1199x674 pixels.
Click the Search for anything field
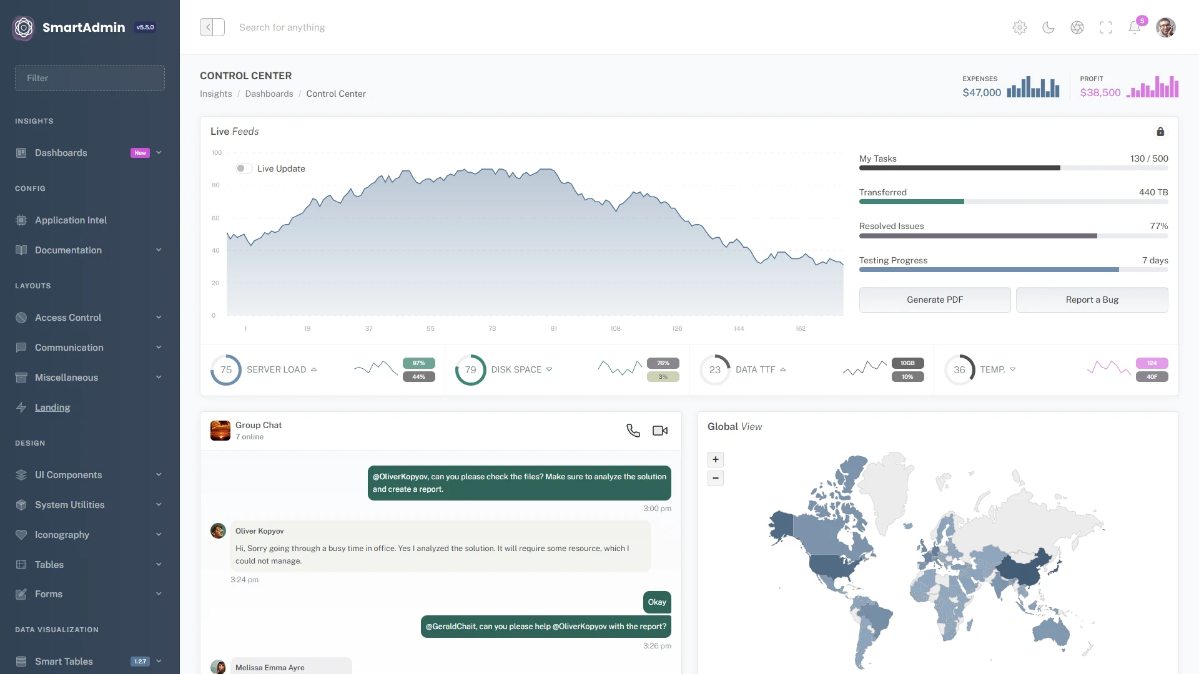[282, 27]
